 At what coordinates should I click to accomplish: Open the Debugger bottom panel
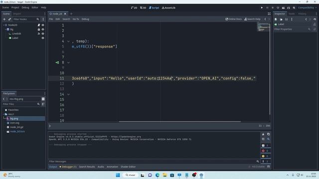pos(68,167)
